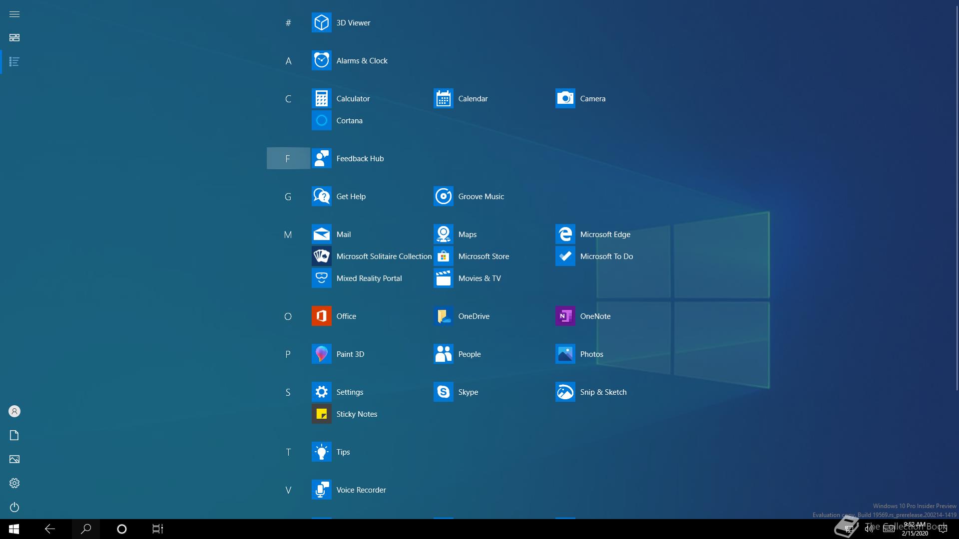Open Settings gear in sidebar
This screenshot has height=539, width=959.
click(14, 483)
